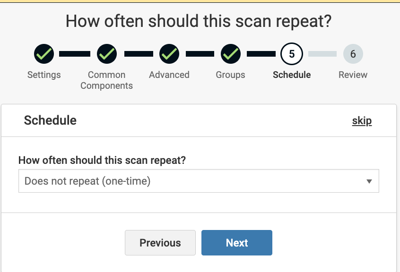The image size is (400, 272).
Task: Jump to the step 6 circle
Action: point(353,54)
